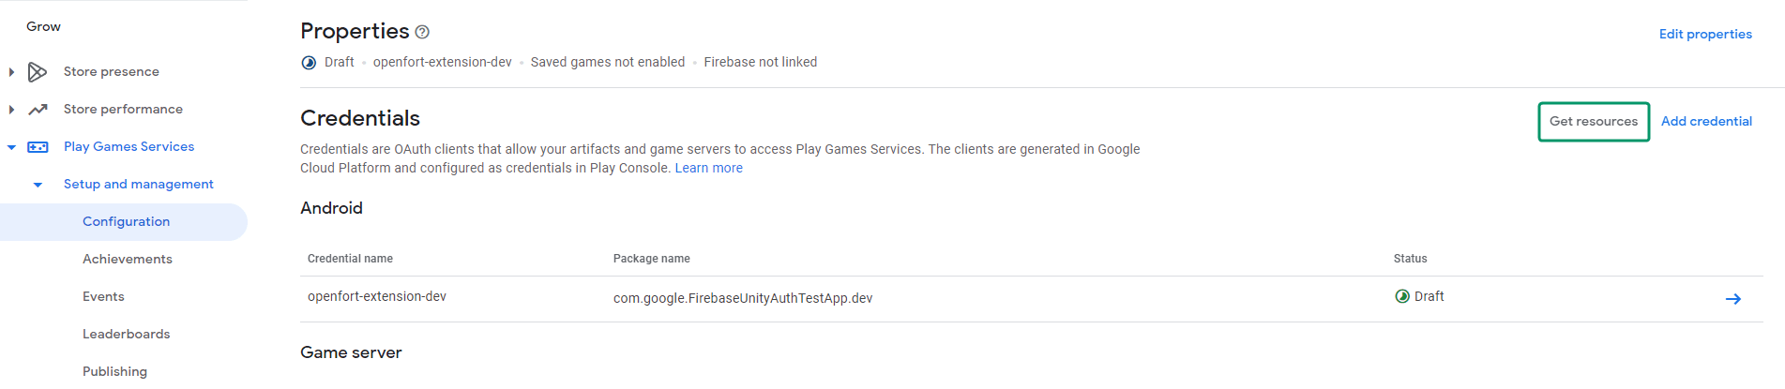Open the Learn more link

click(x=708, y=169)
